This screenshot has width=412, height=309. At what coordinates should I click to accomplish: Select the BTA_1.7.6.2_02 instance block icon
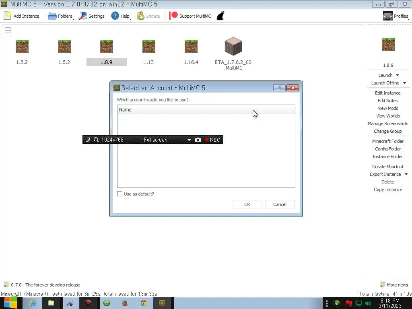233,46
